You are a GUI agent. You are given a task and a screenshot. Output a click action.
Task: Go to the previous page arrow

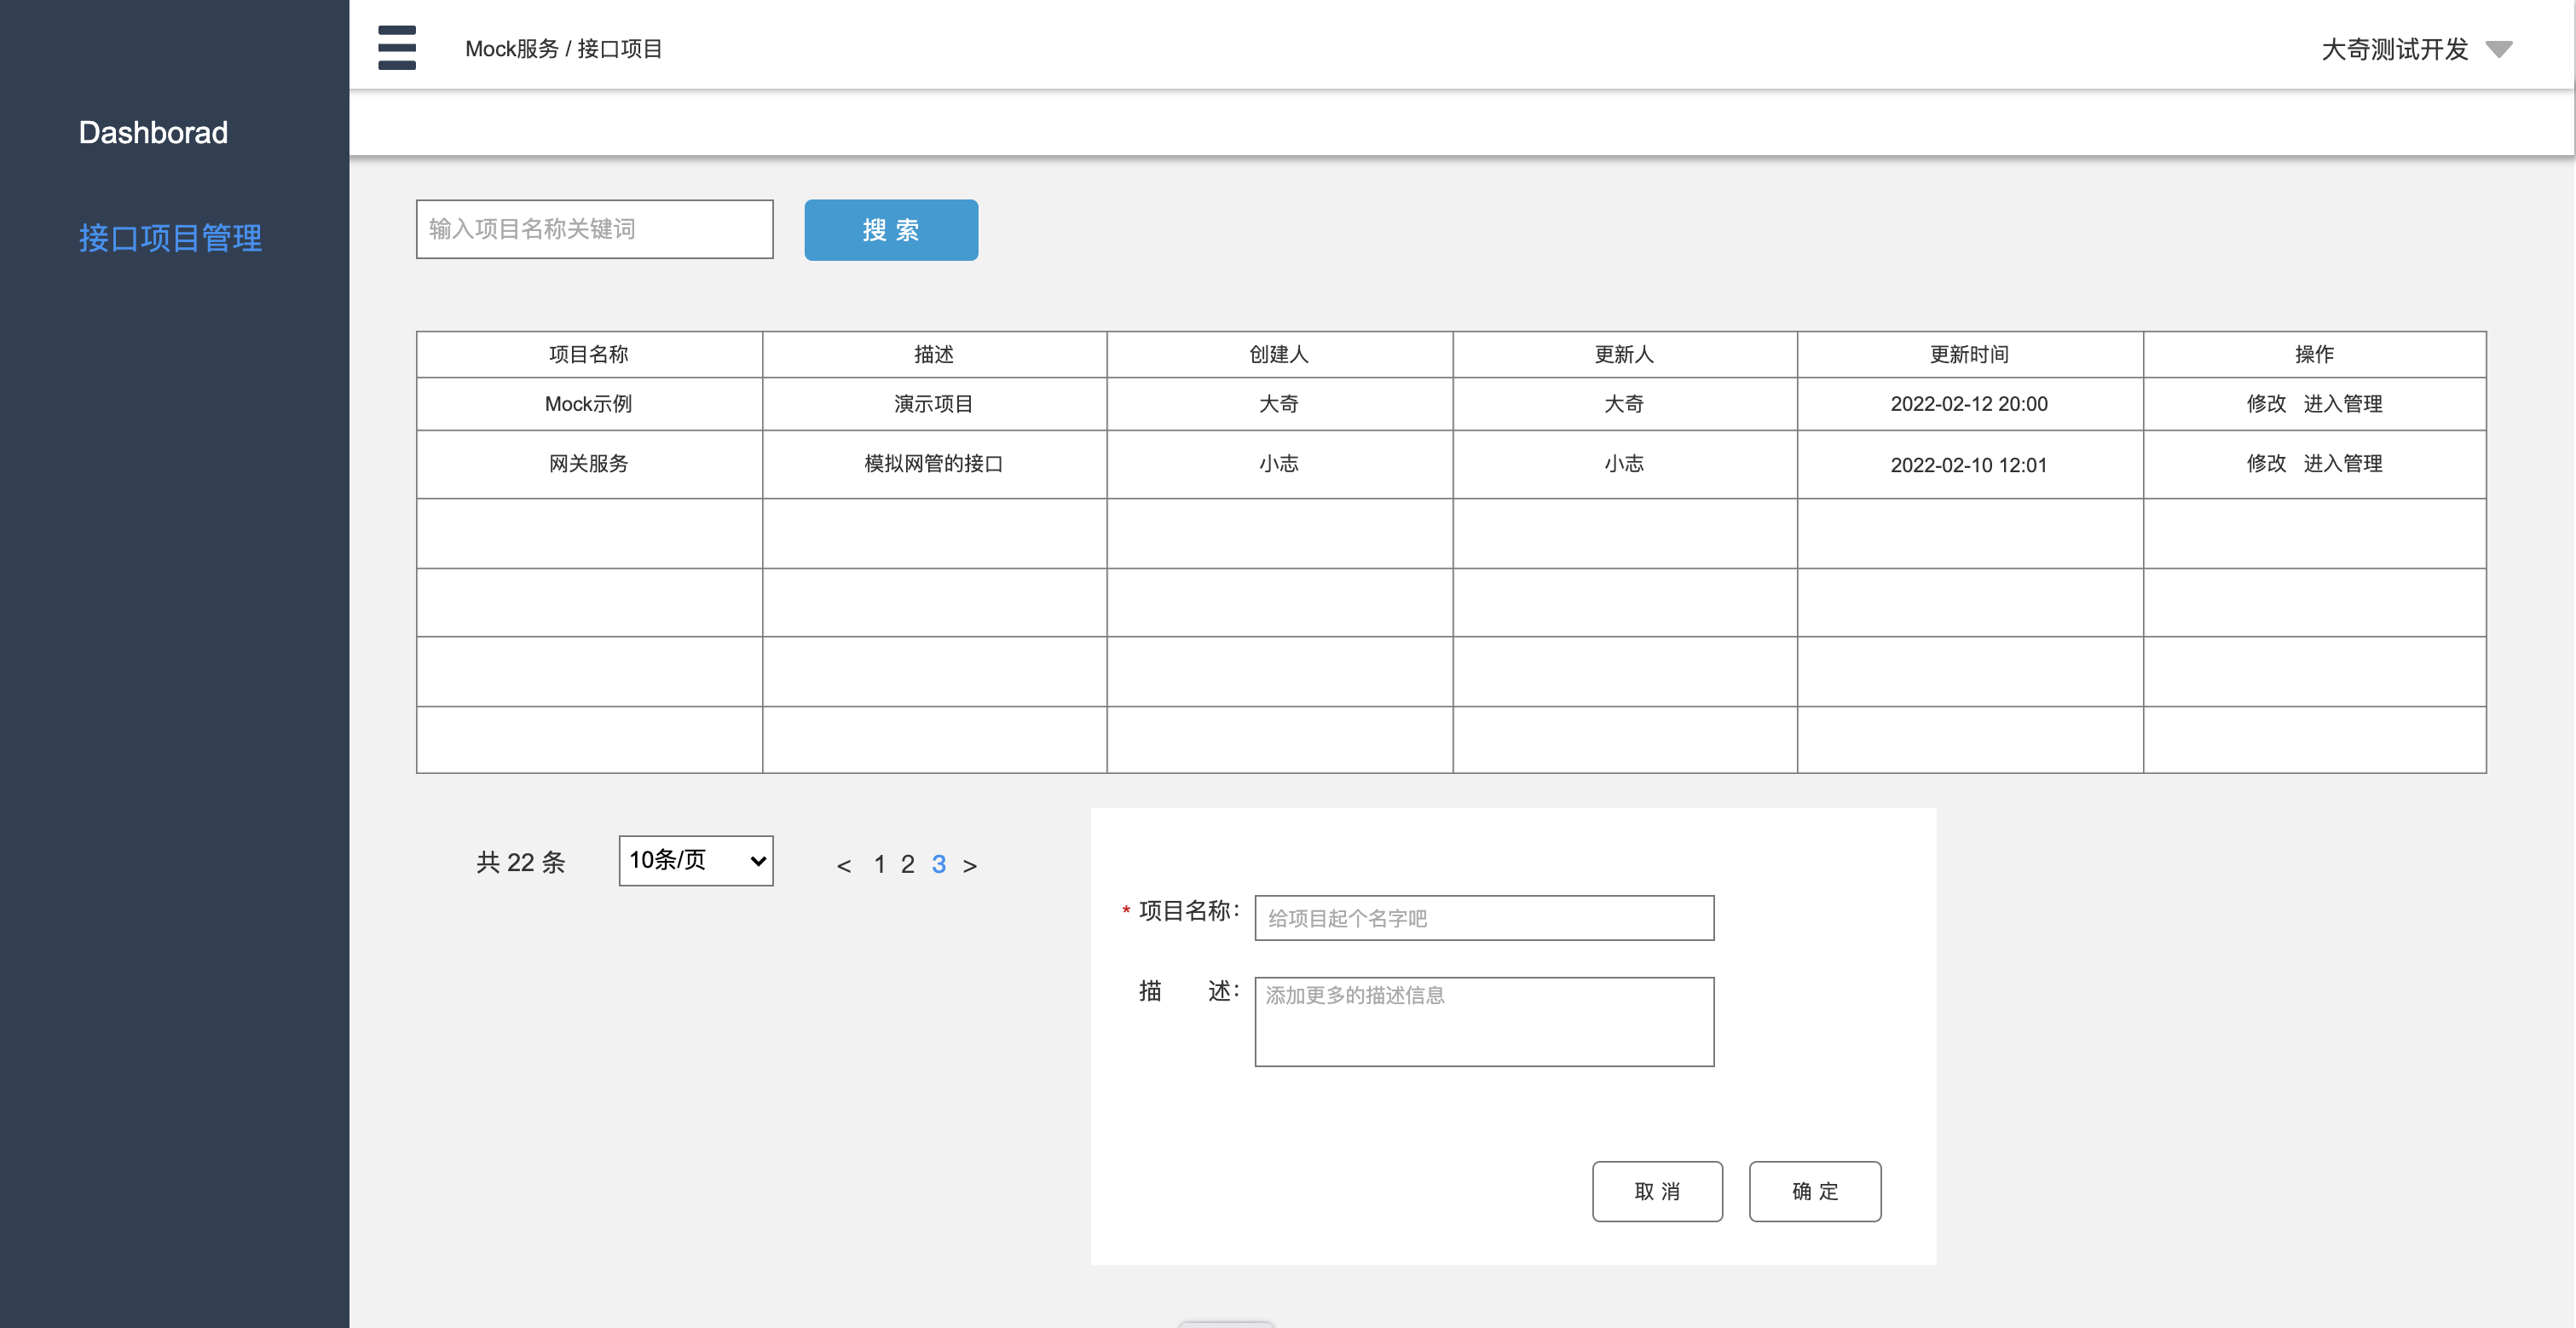tap(843, 865)
